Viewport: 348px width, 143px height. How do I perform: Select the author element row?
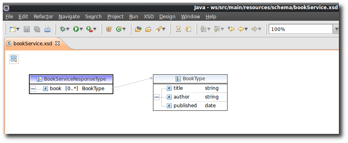(x=197, y=97)
